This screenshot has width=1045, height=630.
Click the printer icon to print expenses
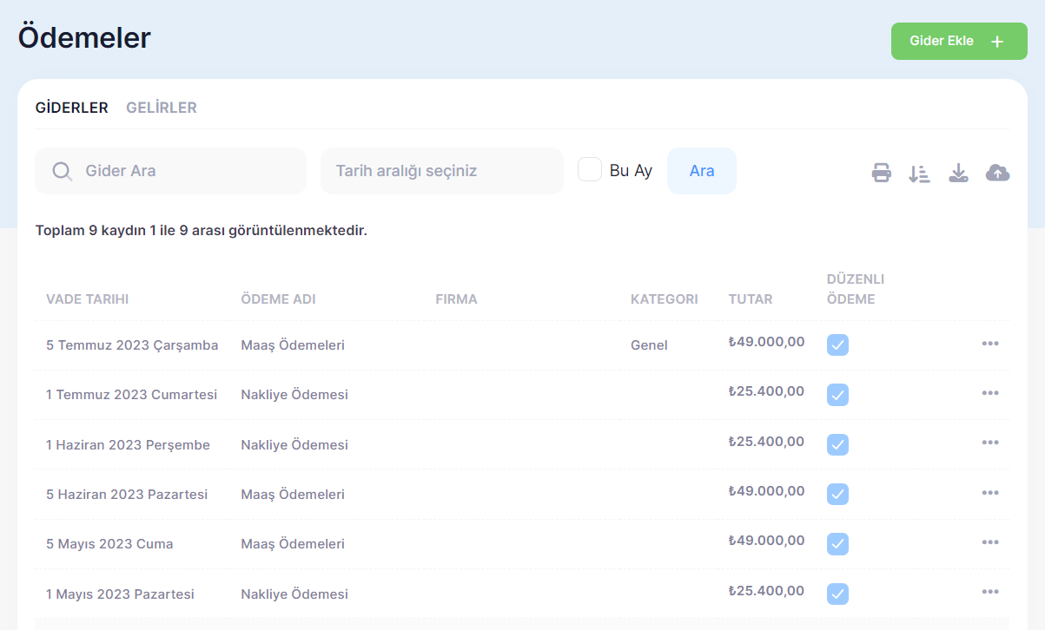click(882, 173)
